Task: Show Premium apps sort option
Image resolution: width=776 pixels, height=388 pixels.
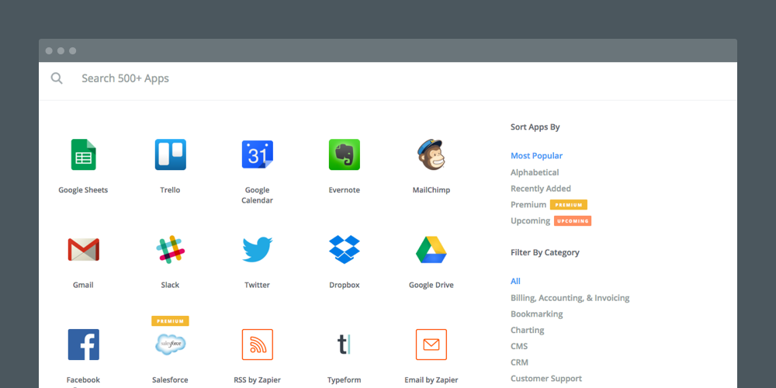Action: pos(528,204)
